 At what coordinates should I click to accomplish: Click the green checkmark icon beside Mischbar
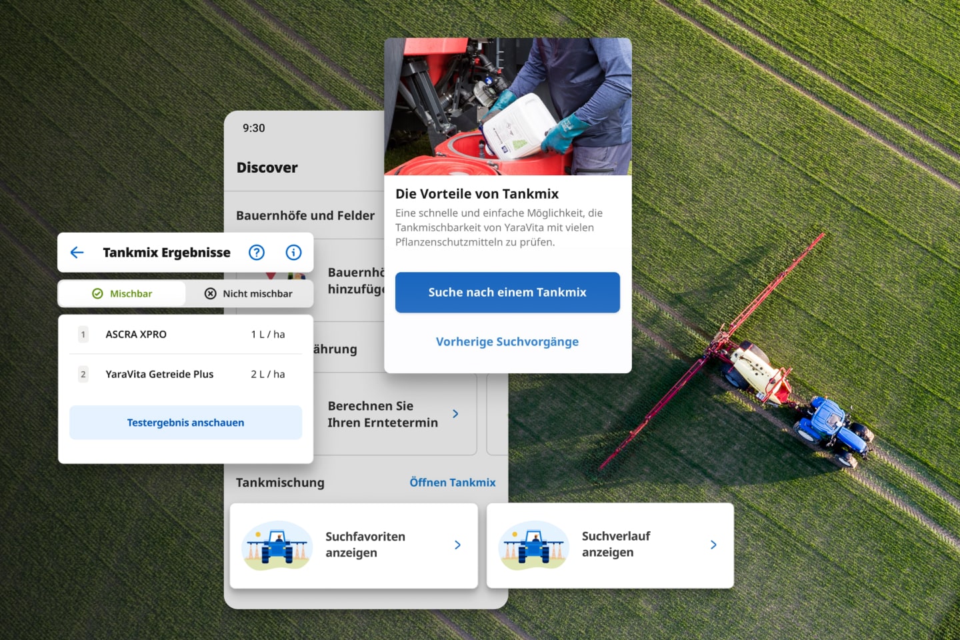pos(98,293)
